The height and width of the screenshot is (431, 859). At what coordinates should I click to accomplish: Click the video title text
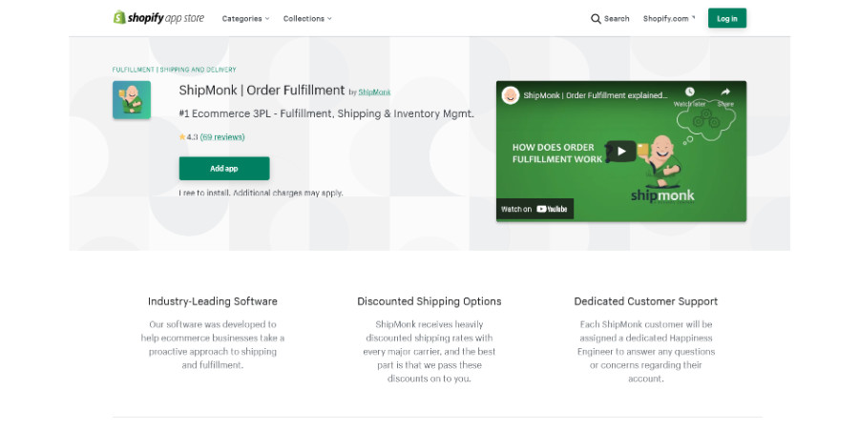point(596,95)
